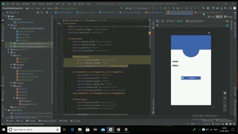
Task: Collapse the app module tree node
Action: (6, 16)
